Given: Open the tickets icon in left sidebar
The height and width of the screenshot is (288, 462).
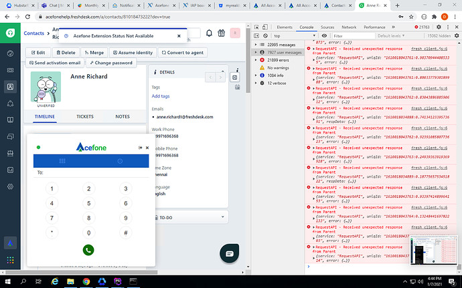Looking at the screenshot, I should 10,70.
